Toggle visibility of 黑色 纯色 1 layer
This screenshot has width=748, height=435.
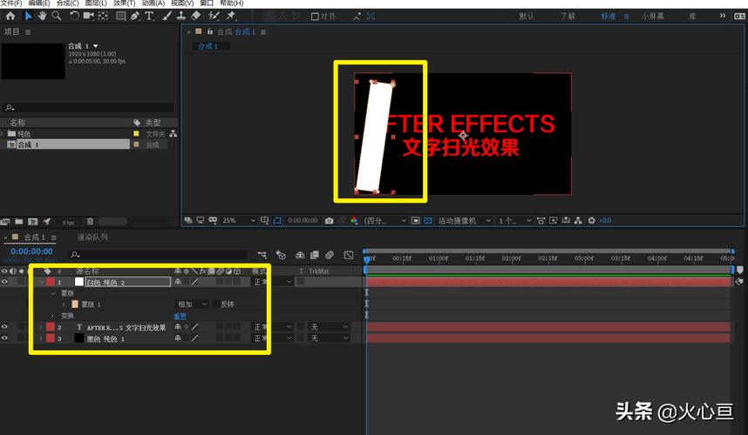[4, 338]
